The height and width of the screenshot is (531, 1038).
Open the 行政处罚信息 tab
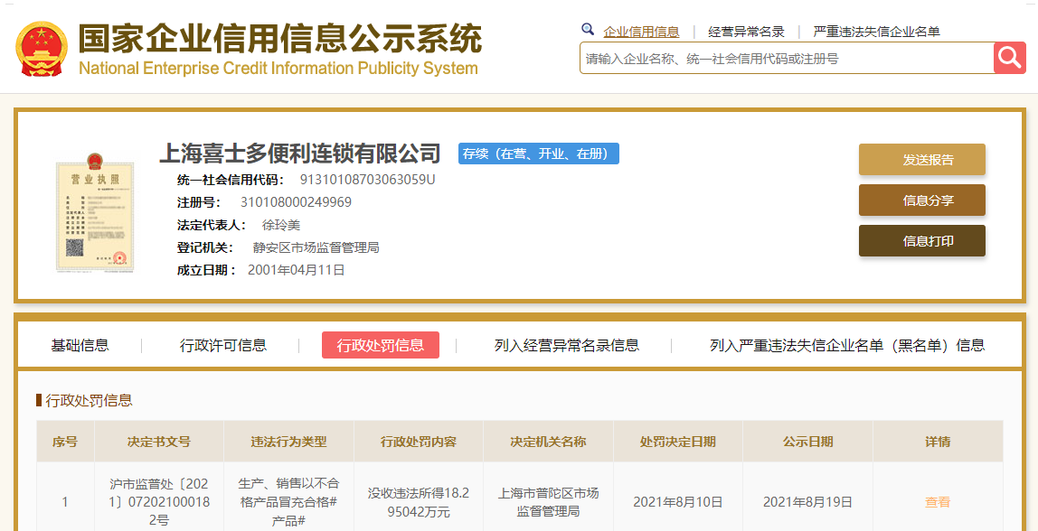(381, 345)
